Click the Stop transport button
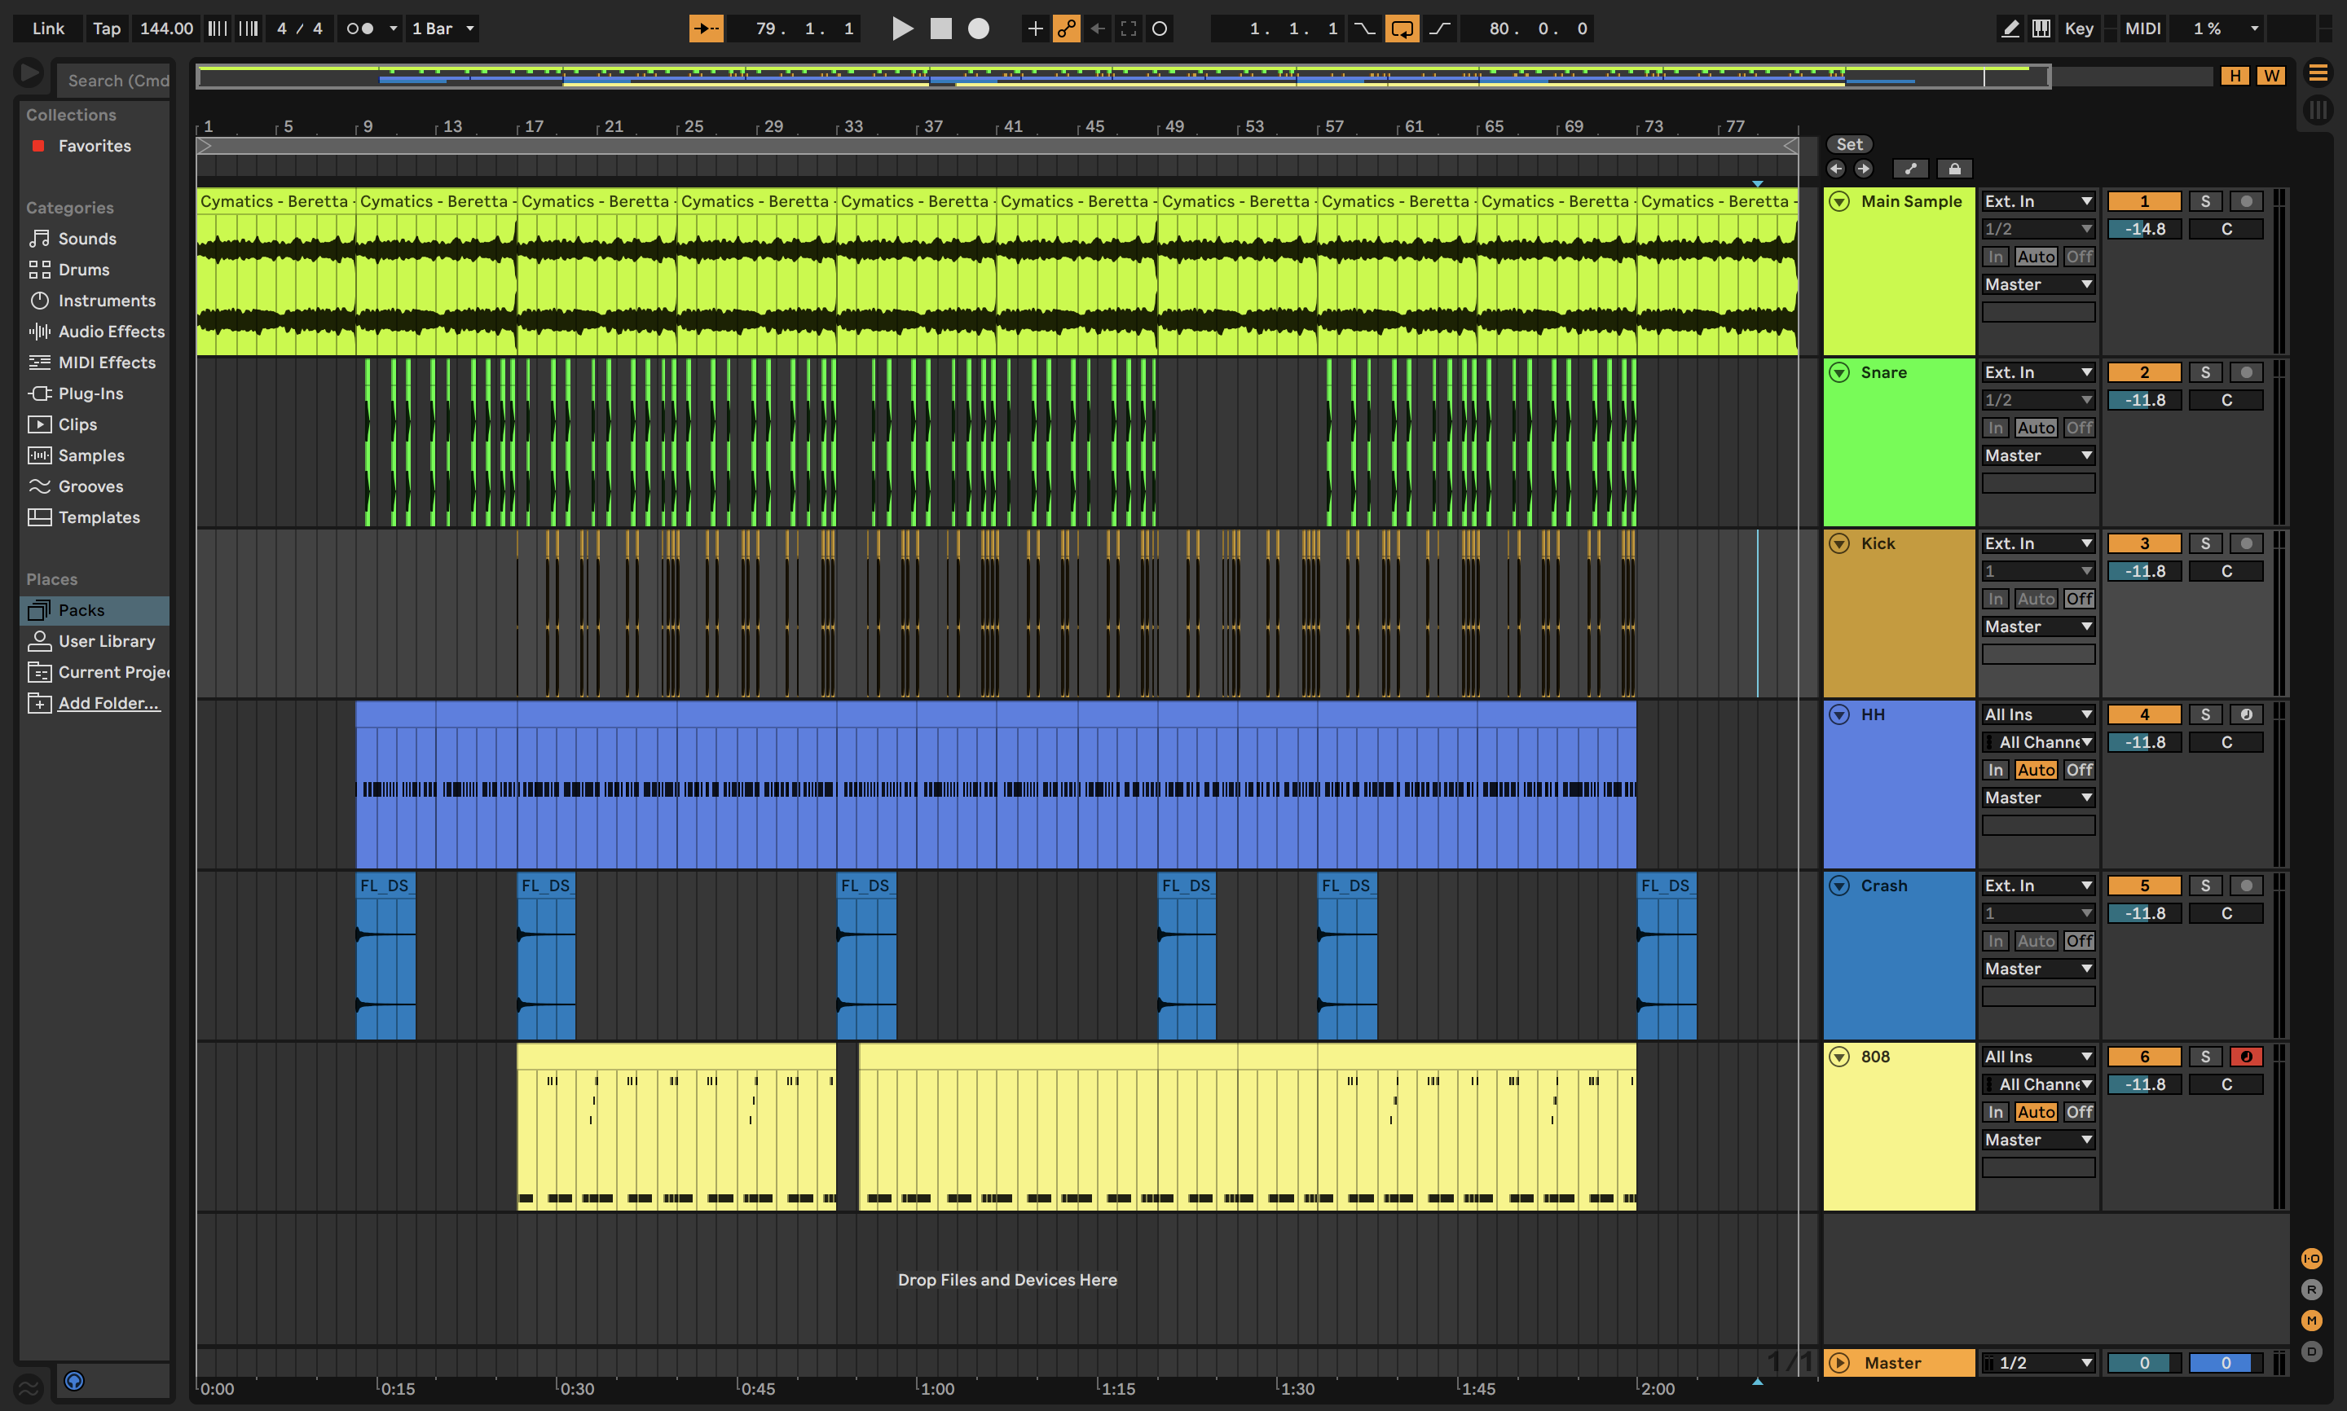 pyautogui.click(x=940, y=29)
